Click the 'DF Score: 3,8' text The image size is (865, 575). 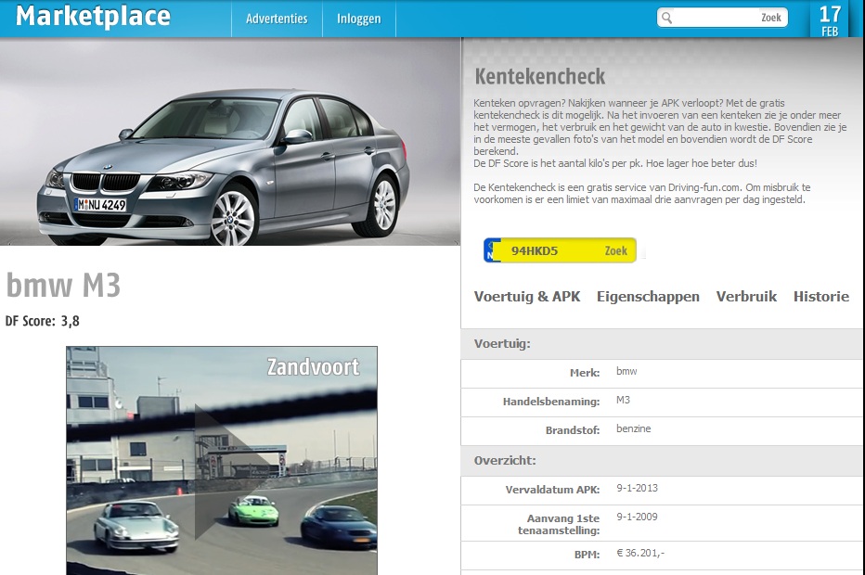[43, 321]
